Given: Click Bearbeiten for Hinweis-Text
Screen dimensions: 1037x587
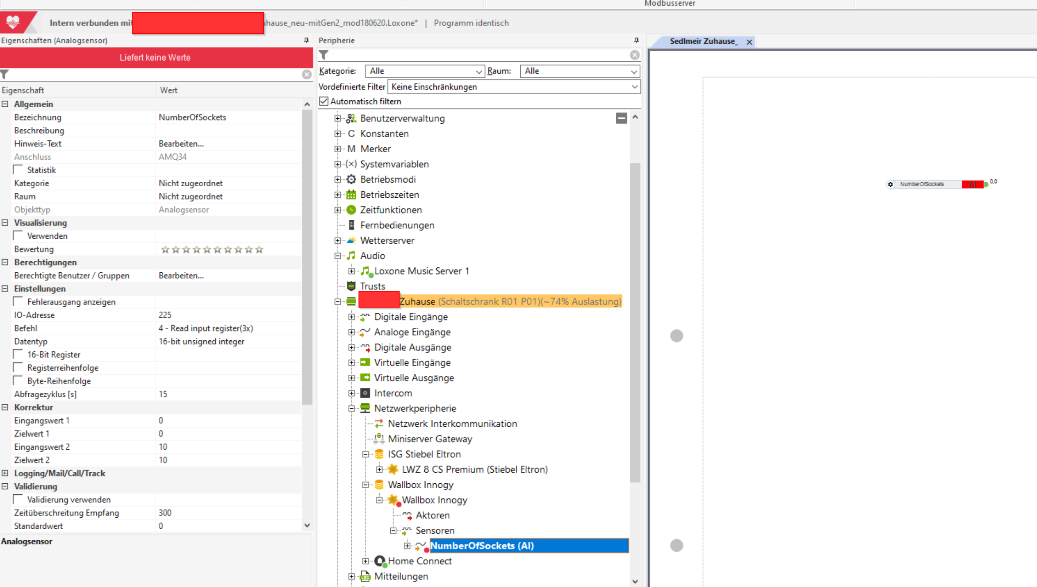Looking at the screenshot, I should point(181,144).
